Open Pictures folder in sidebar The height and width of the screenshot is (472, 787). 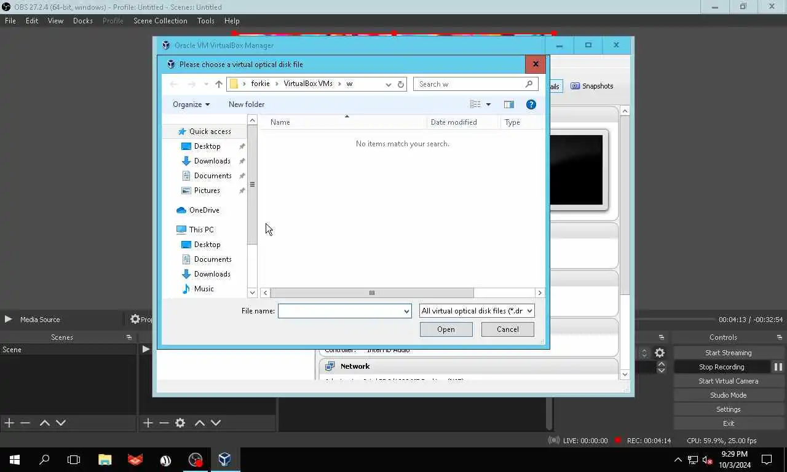pyautogui.click(x=207, y=191)
